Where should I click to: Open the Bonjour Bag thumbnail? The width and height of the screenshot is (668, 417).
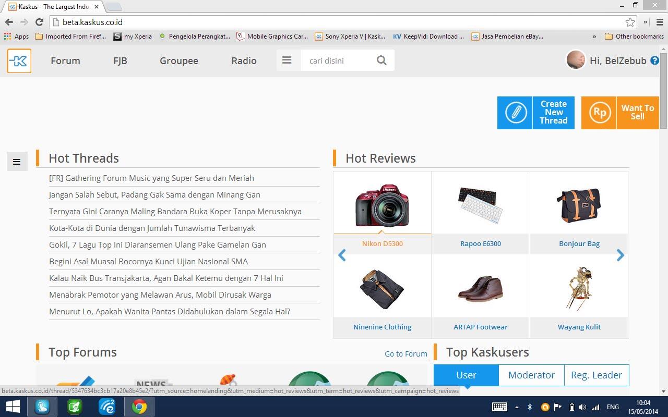pyautogui.click(x=579, y=205)
